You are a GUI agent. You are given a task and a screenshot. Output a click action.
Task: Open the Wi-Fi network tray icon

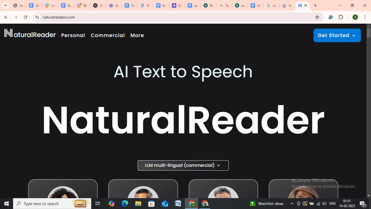[x=318, y=204]
